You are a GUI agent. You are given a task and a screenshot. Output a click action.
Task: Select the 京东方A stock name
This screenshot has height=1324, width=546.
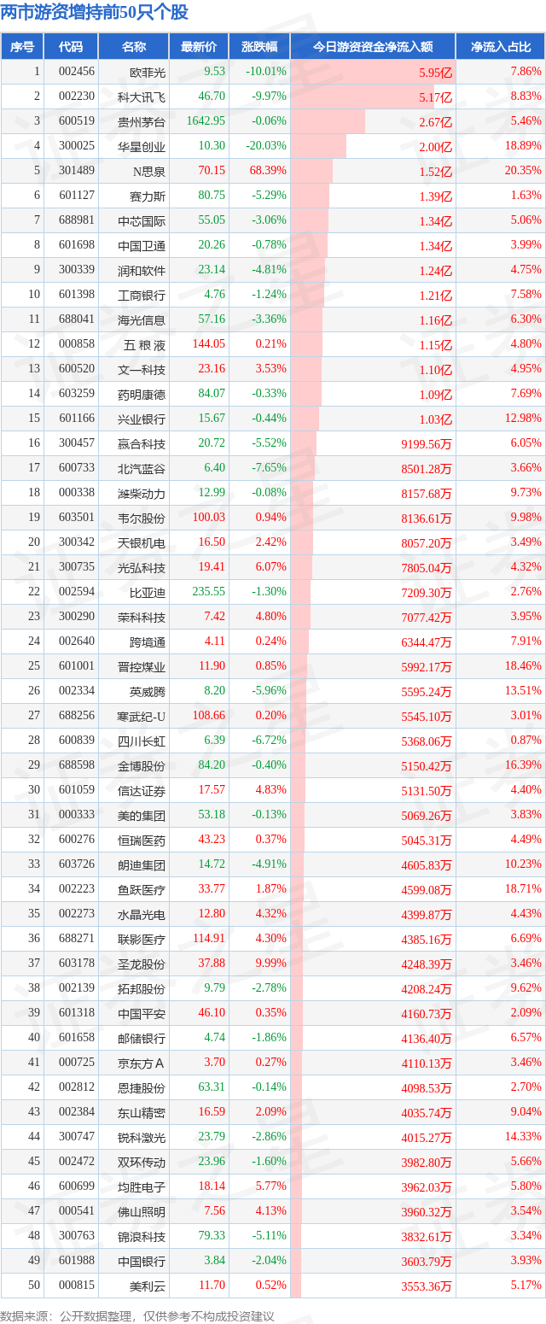142,1063
